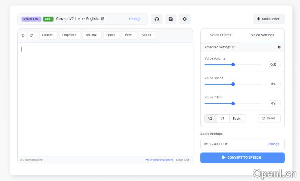Screen dimensions: 300x181
Task: Click the Advanced Settings info icon
Action: (279, 47)
